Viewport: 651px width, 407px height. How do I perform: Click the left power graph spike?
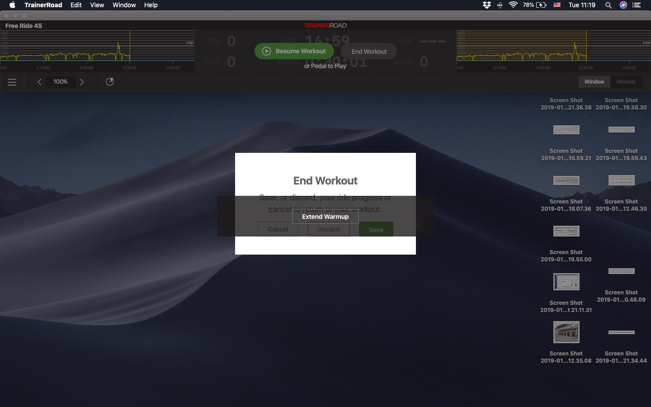pos(119,47)
